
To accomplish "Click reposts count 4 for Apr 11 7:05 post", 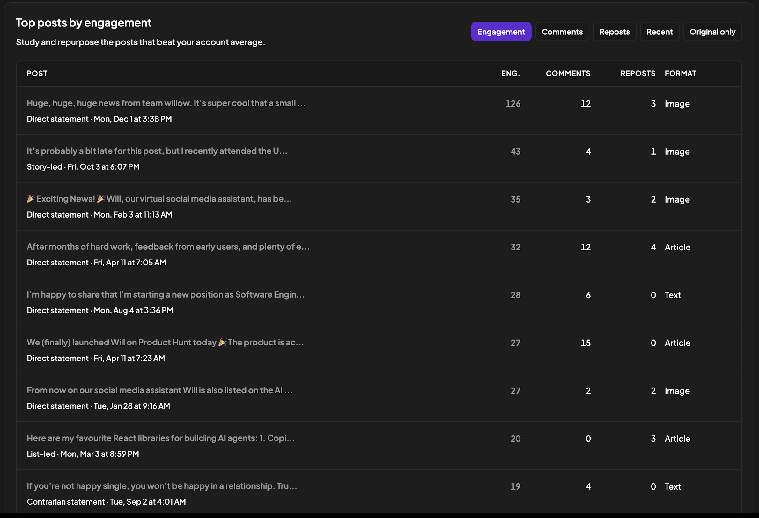I will point(653,247).
